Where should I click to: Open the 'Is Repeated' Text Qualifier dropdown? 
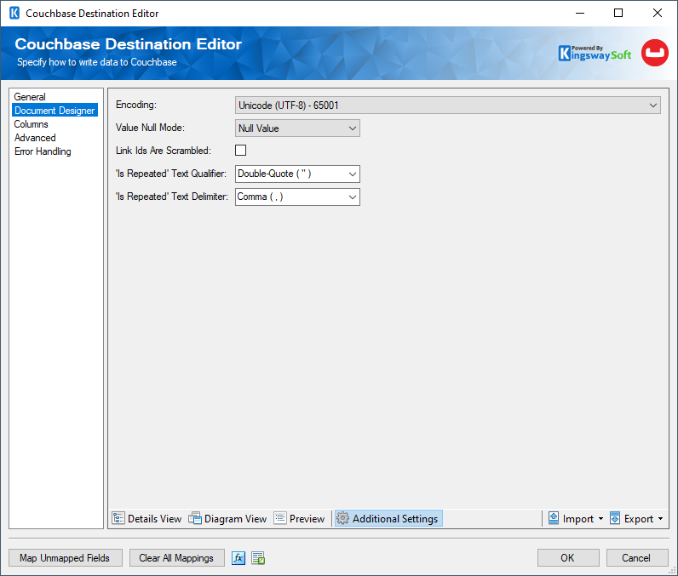pos(297,174)
